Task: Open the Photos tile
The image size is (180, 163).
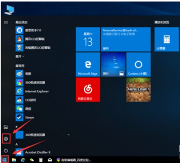Action: point(113,64)
